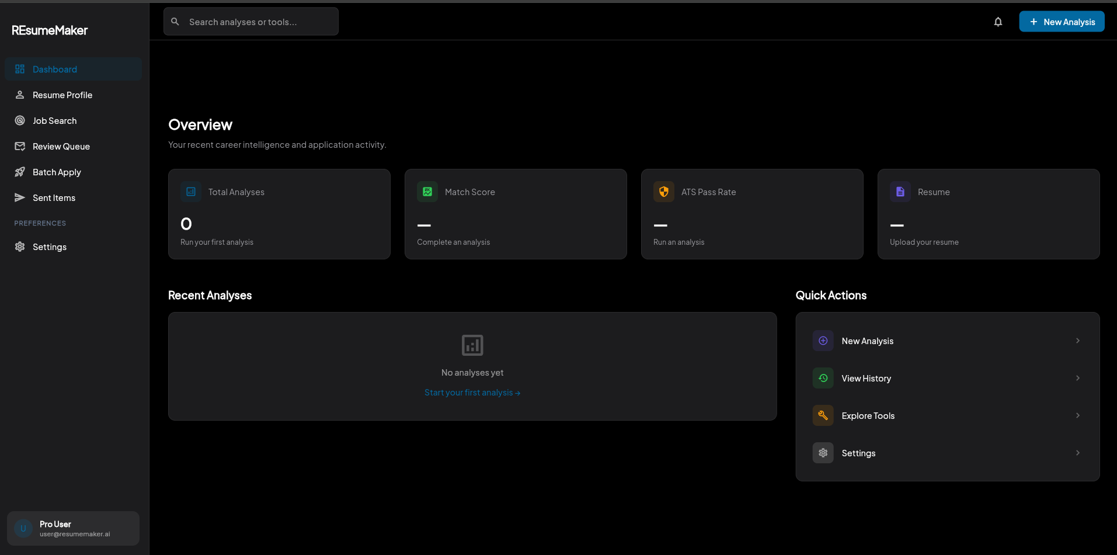Click the Match Score green icon
Screen dimensions: 1117x555
(427, 192)
